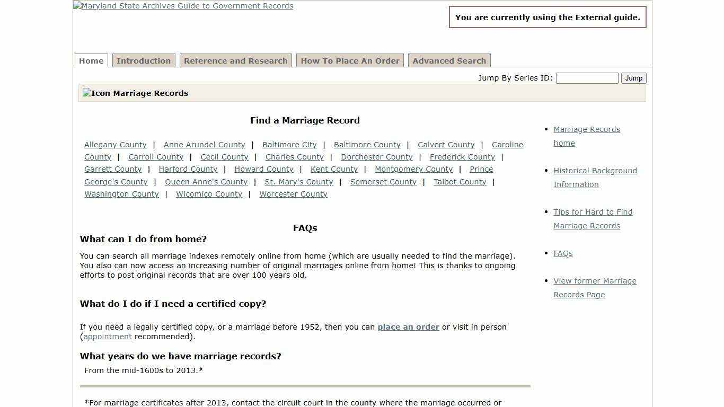Click the Marriage Records icon banner
This screenshot has height=407, width=724.
(x=135, y=93)
